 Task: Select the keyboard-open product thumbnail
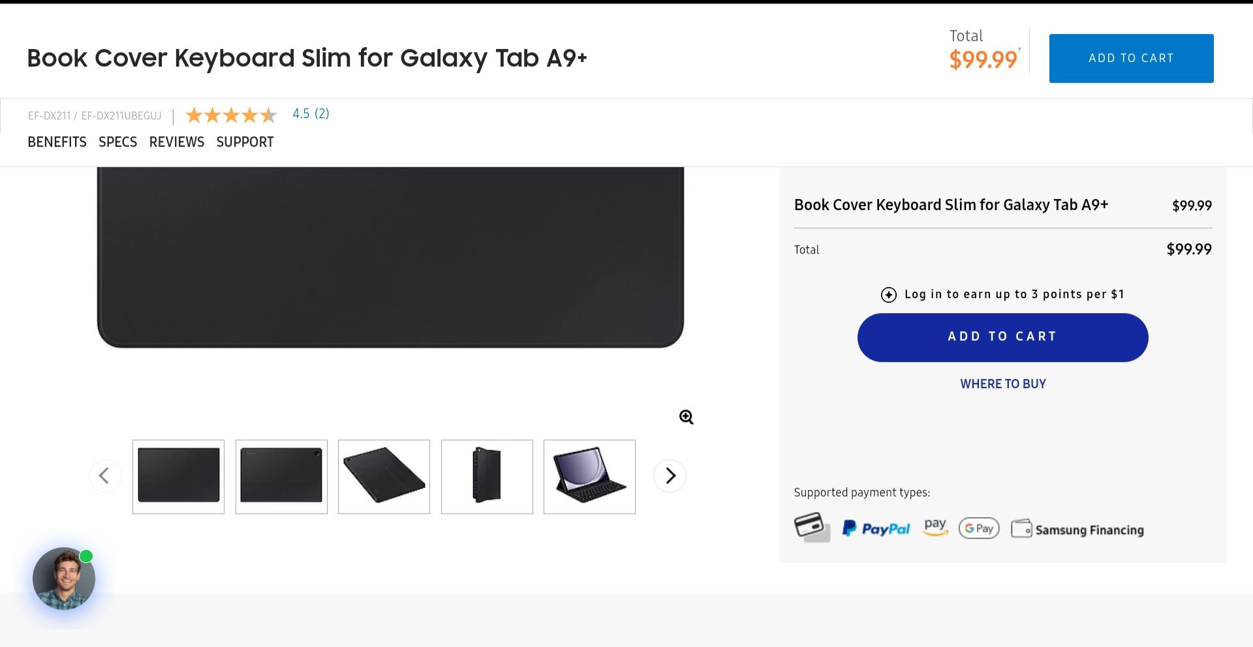[x=589, y=476]
